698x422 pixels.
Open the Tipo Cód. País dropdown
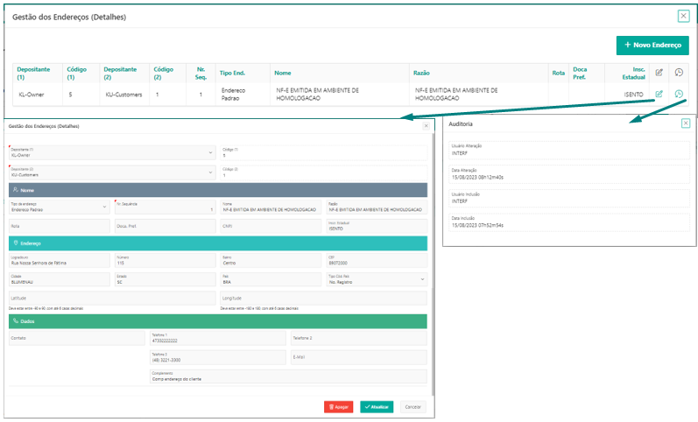click(x=377, y=279)
